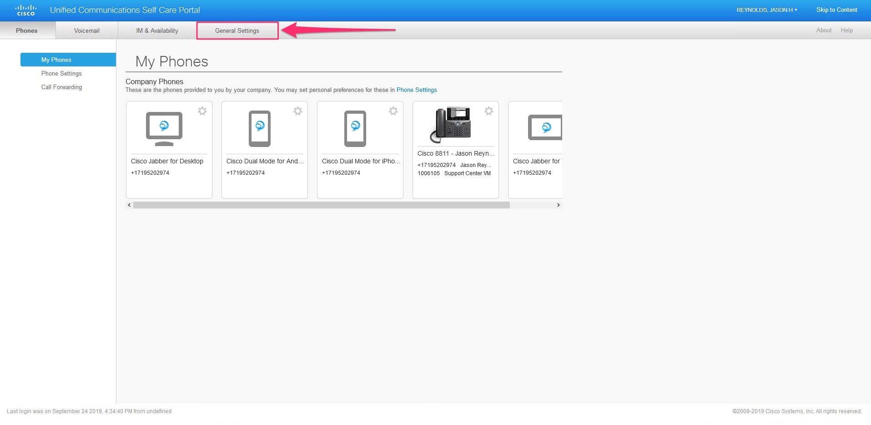Switch to the General Settings tab

point(237,30)
